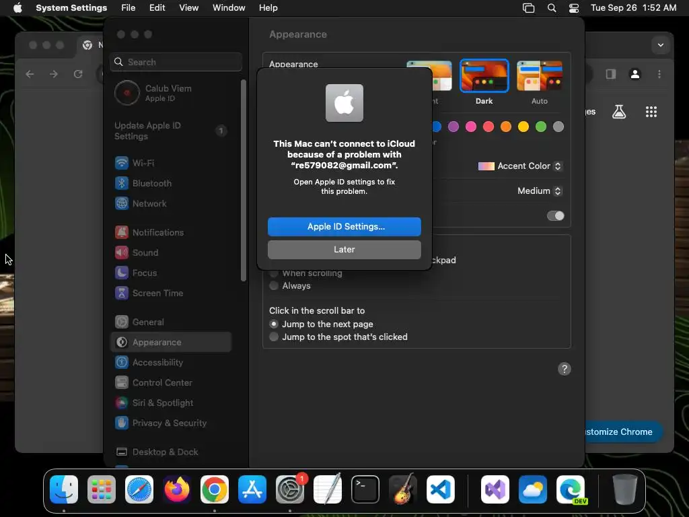Launch Terminal from the Dock
The height and width of the screenshot is (517, 689).
[x=365, y=489]
